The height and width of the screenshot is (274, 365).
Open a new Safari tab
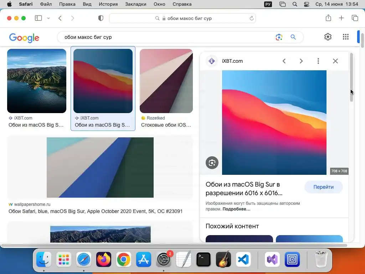341,18
